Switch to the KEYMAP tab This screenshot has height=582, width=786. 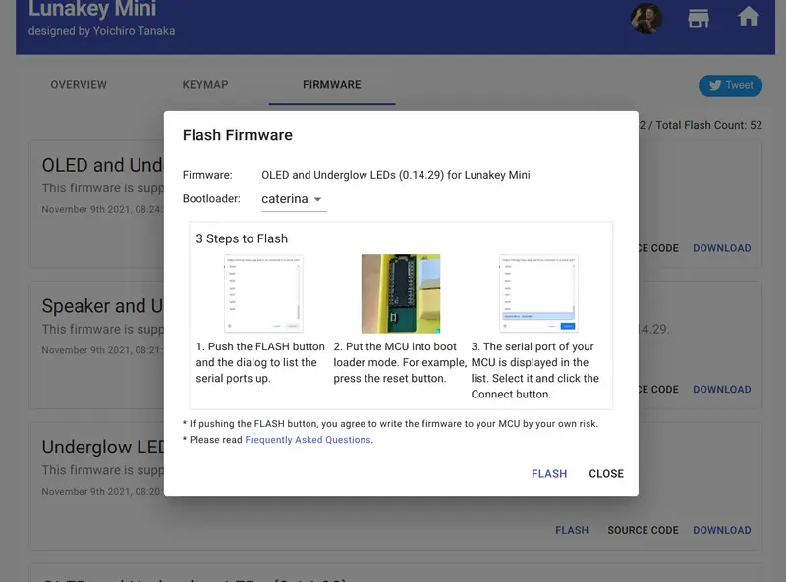[205, 85]
